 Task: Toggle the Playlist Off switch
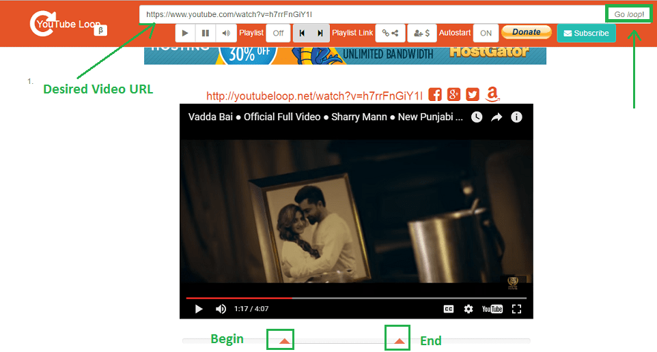278,33
